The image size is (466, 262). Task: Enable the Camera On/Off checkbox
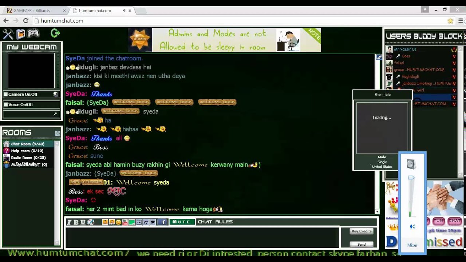pyautogui.click(x=5, y=95)
